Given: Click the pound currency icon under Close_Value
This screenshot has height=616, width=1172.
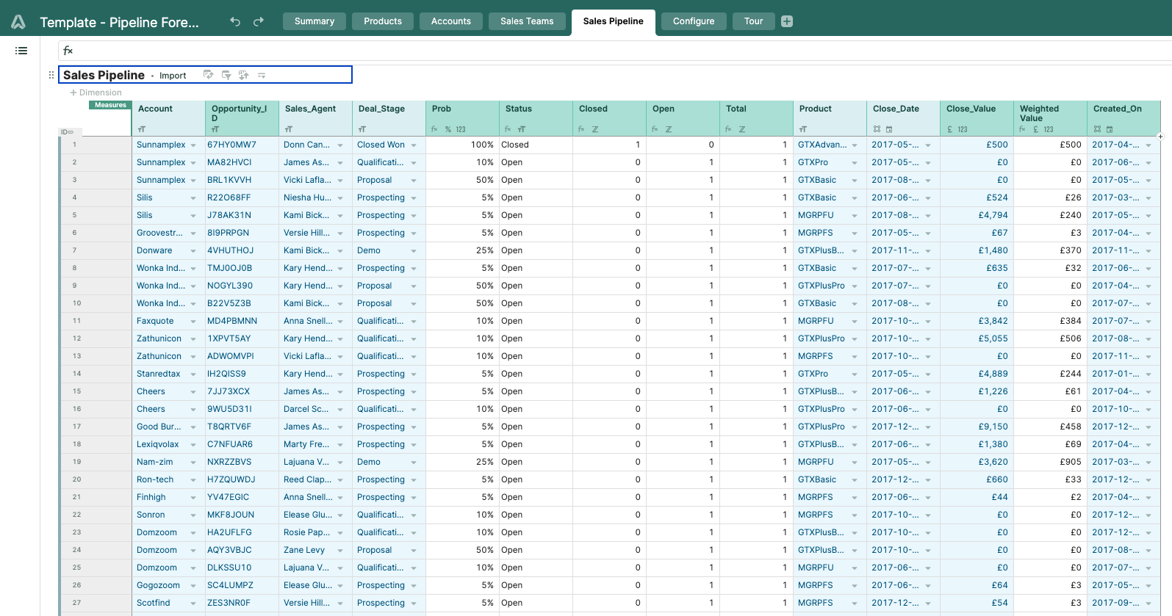Looking at the screenshot, I should (x=950, y=129).
